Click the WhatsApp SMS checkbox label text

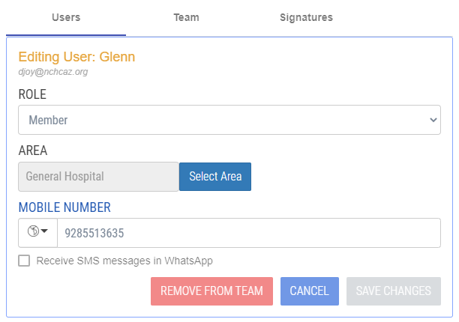(x=124, y=261)
